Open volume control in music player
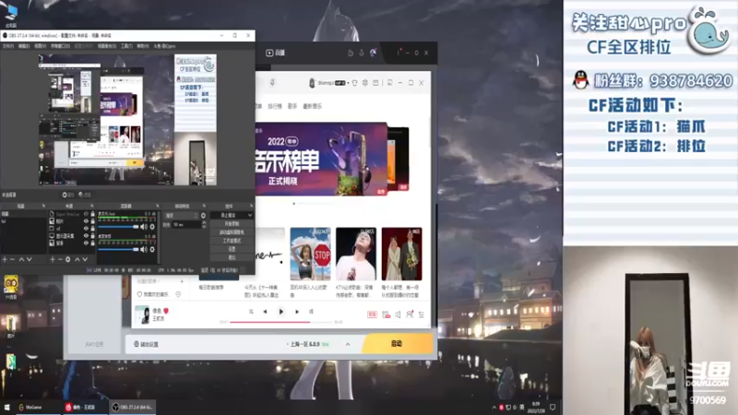The image size is (738, 415). pos(399,314)
